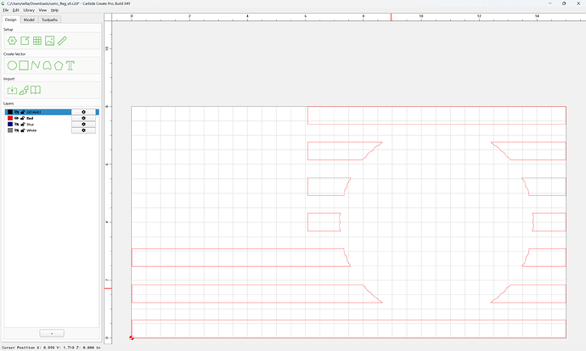
Task: Toggle lock on the White layer
Action: [22, 131]
